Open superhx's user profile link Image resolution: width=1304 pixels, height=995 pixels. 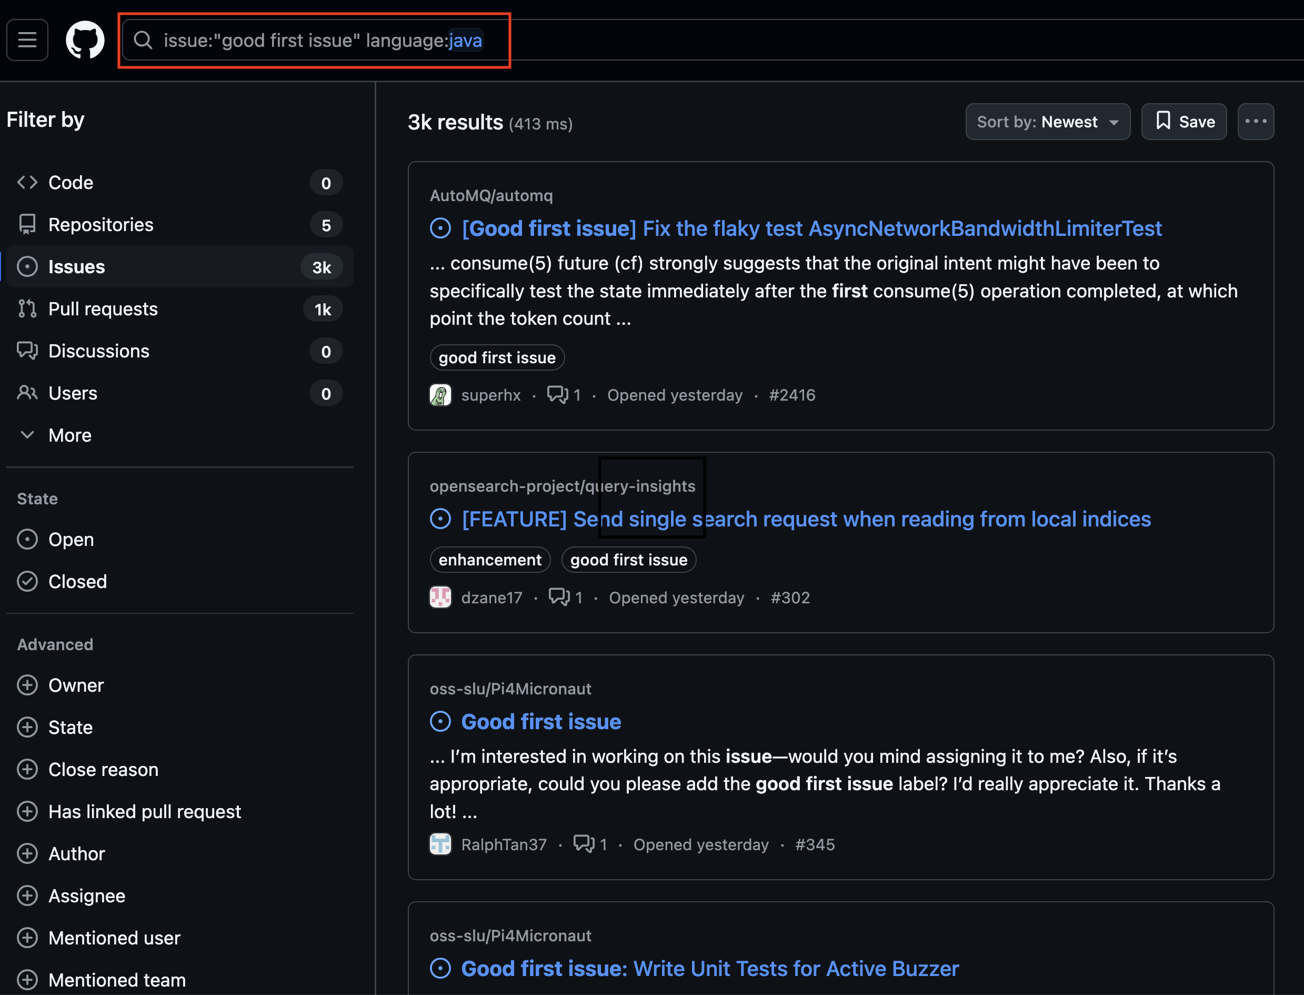[490, 395]
